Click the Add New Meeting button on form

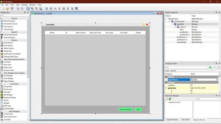click(x=125, y=110)
